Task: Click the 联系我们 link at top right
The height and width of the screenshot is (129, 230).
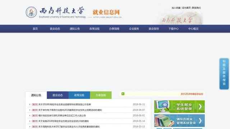Action: [x=197, y=8]
